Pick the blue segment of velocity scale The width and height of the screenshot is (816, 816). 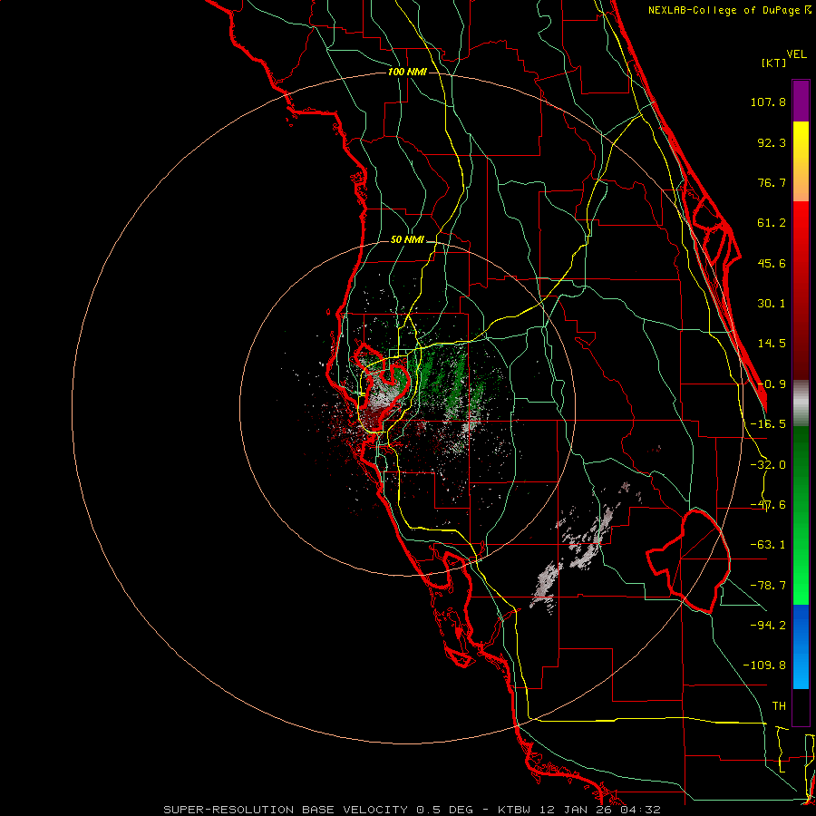click(801, 646)
